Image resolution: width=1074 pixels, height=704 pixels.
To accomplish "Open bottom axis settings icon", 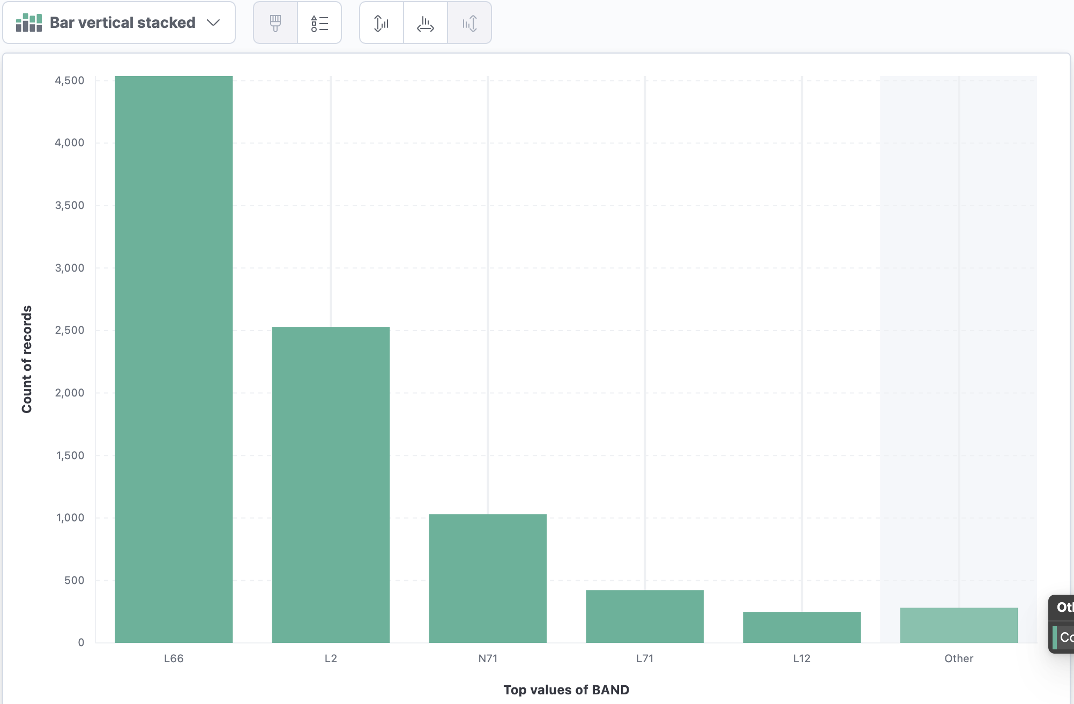I will pos(426,23).
